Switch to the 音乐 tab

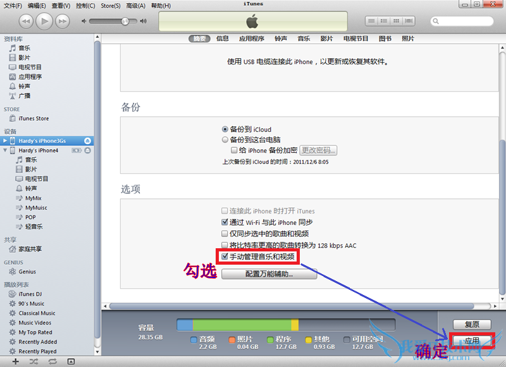303,38
